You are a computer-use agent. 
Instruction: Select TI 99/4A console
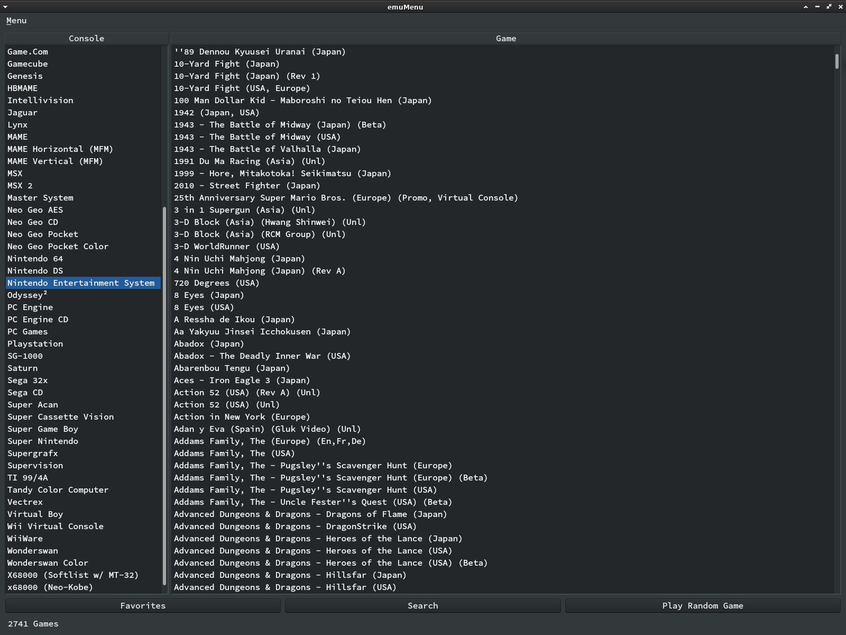83,478
